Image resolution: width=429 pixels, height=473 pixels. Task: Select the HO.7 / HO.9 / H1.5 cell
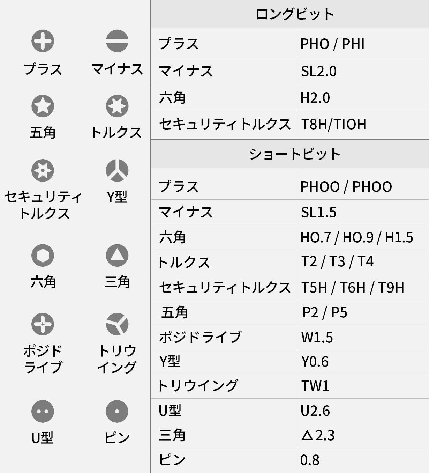(x=357, y=238)
